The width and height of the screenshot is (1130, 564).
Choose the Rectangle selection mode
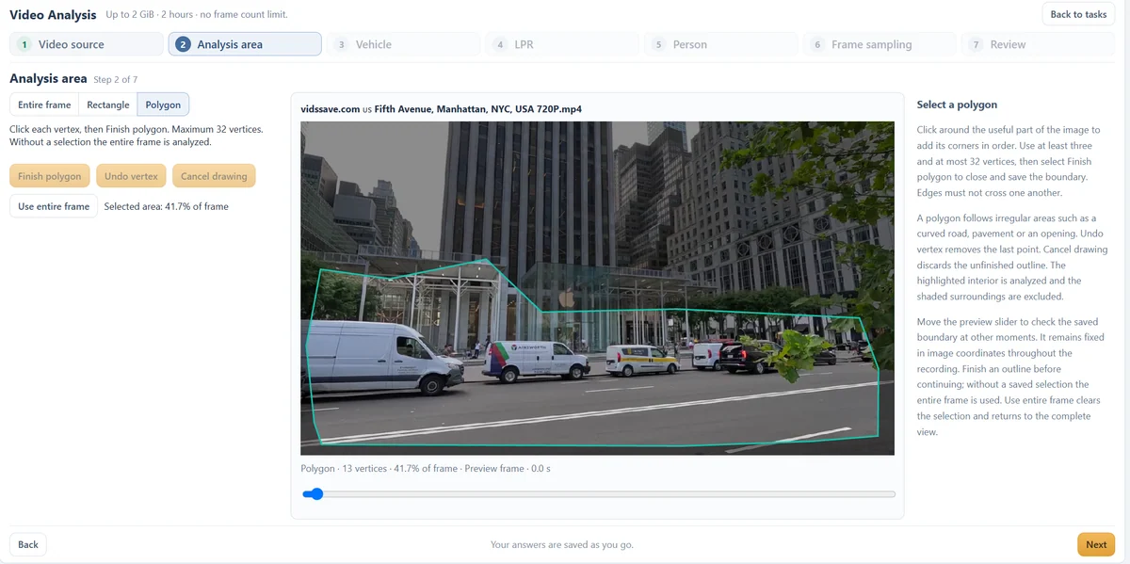pyautogui.click(x=108, y=105)
